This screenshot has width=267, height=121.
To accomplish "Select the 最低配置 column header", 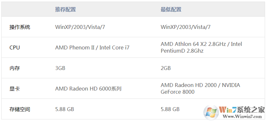I will [171, 9].
